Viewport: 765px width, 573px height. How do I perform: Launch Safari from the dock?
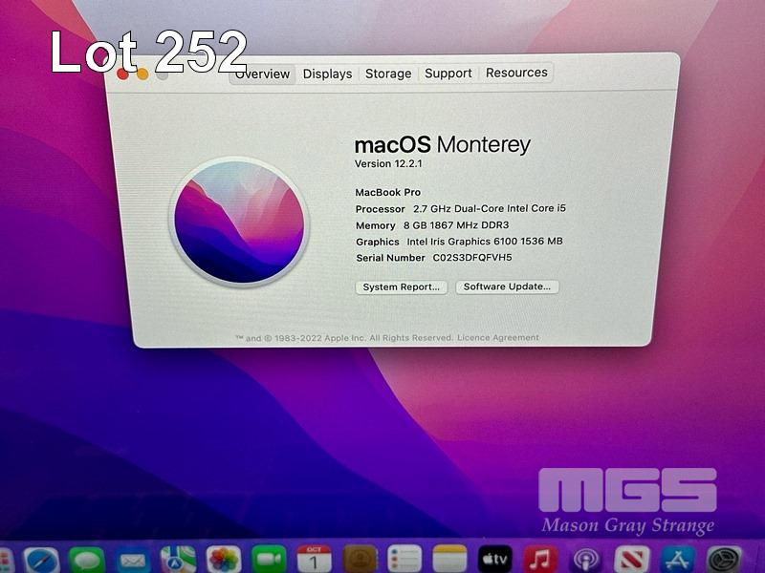point(42,560)
